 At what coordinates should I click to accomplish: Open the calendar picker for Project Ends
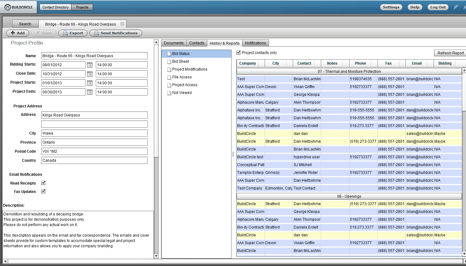pos(90,92)
